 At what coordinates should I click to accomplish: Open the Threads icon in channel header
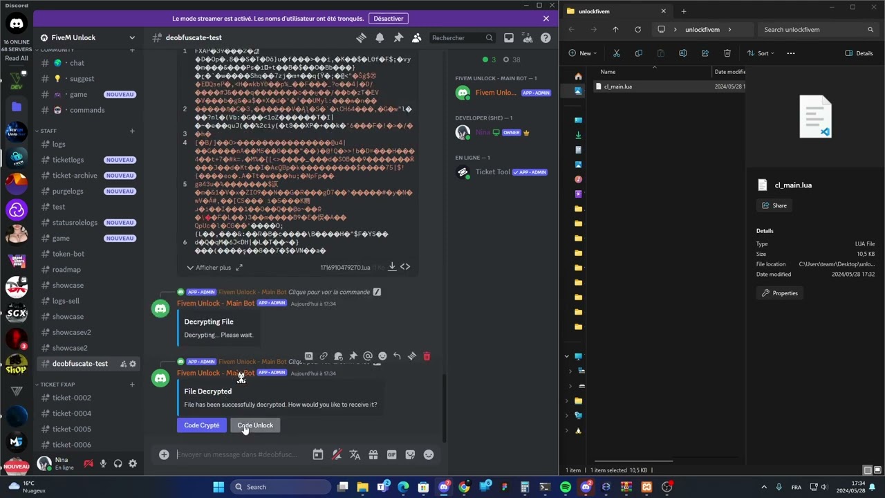coord(361,38)
